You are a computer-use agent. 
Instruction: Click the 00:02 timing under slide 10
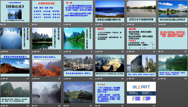(100, 52)
